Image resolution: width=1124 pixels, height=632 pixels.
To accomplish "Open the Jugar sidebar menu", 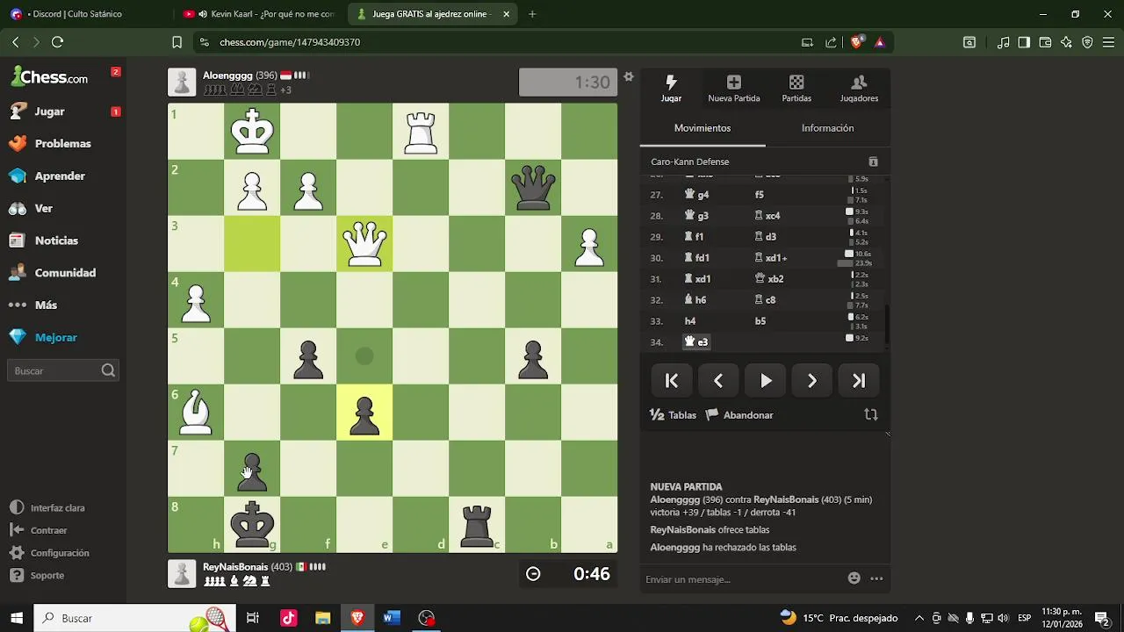I will tap(49, 111).
